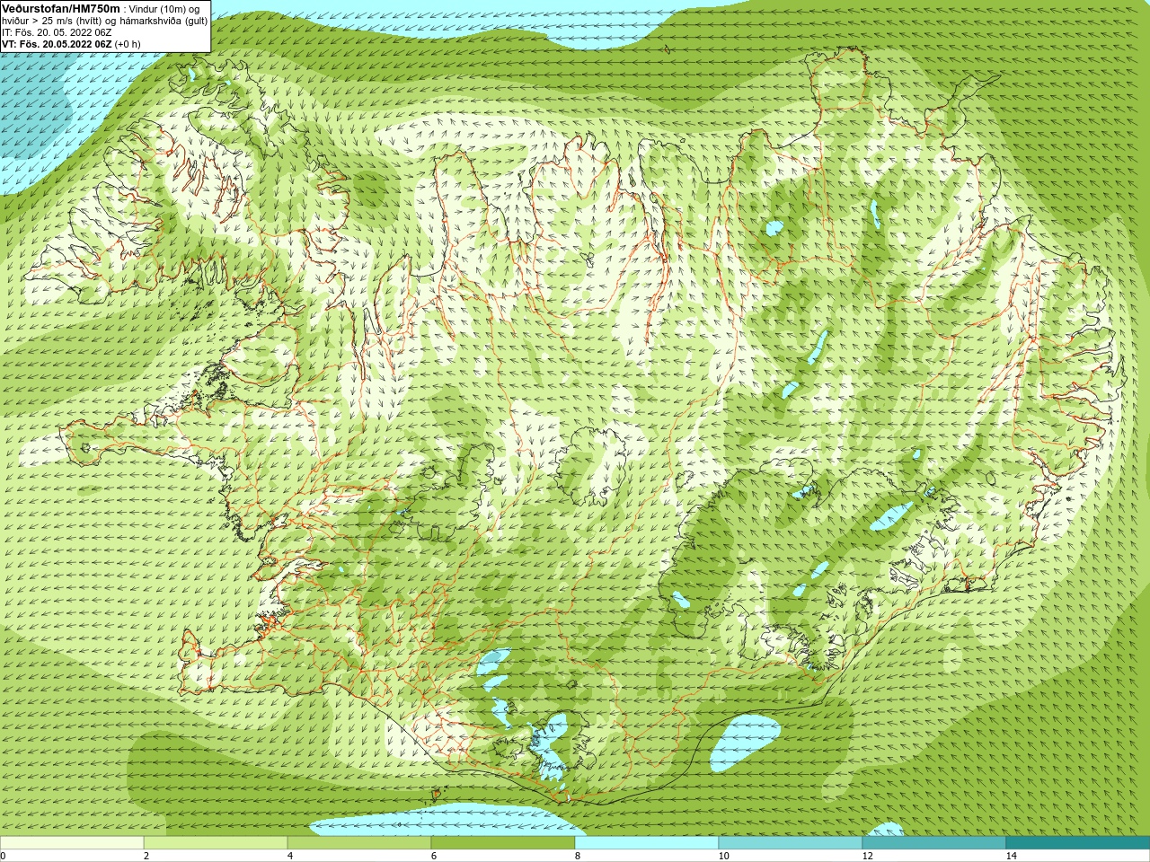
Task: Click the legend scale label '10'
Action: coord(723,856)
